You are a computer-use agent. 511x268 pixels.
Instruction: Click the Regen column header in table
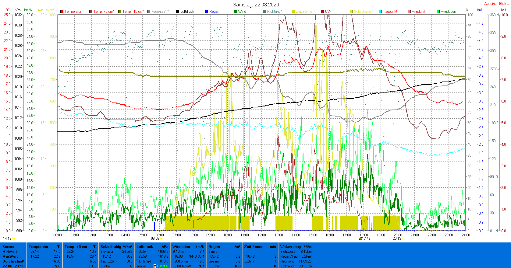point(214,247)
